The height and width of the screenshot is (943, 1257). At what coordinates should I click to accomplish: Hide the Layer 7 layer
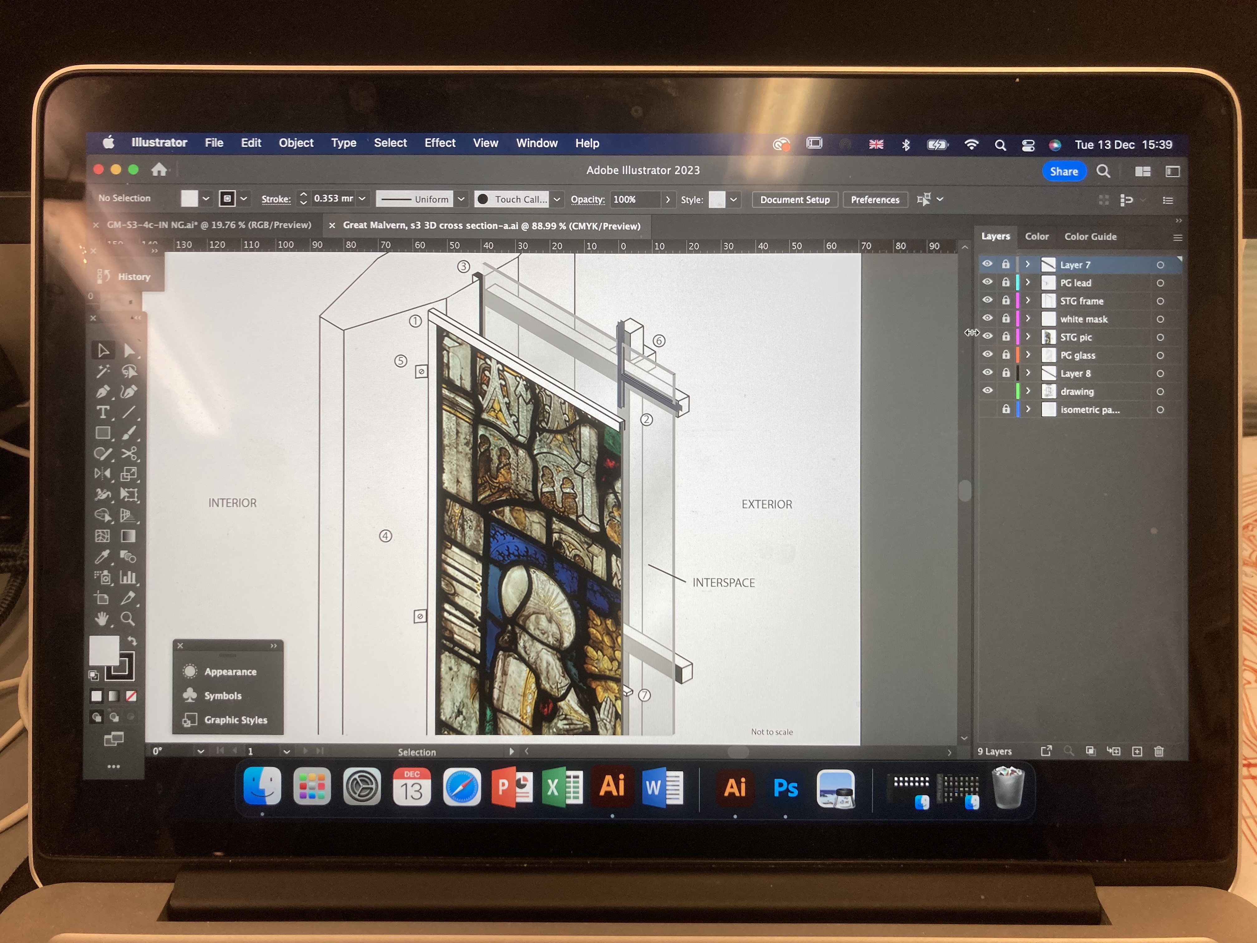pyautogui.click(x=988, y=264)
